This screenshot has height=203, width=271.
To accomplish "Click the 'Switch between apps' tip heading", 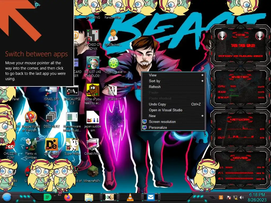I will click(x=36, y=54).
